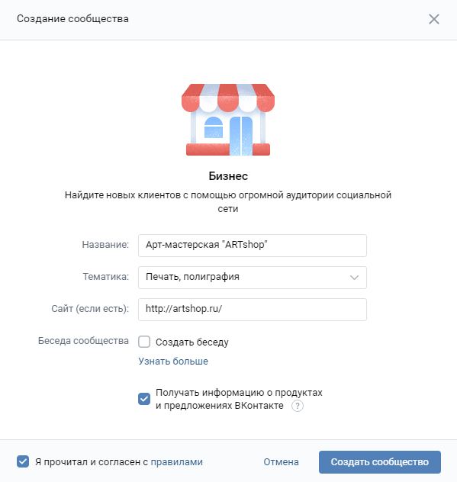
Task: Click the question mark help icon
Action: pyautogui.click(x=297, y=406)
